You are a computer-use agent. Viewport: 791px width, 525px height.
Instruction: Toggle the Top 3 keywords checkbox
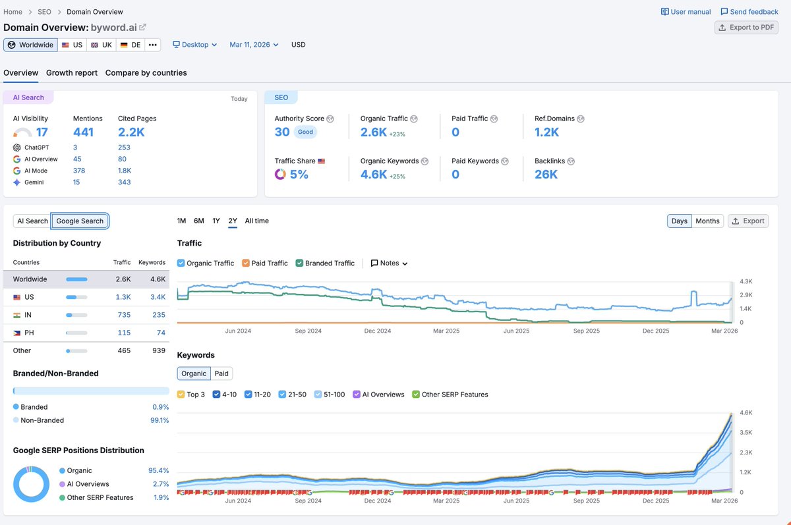tap(181, 395)
